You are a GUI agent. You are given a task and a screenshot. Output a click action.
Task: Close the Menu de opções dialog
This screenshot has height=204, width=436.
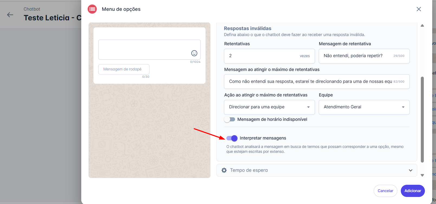(419, 9)
